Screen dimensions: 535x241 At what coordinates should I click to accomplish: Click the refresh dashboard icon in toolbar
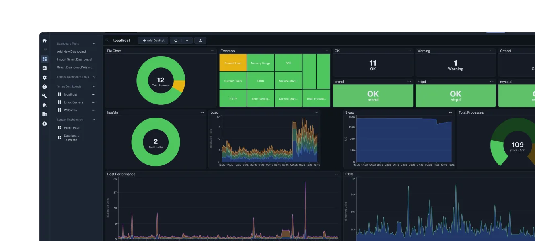[x=176, y=40]
